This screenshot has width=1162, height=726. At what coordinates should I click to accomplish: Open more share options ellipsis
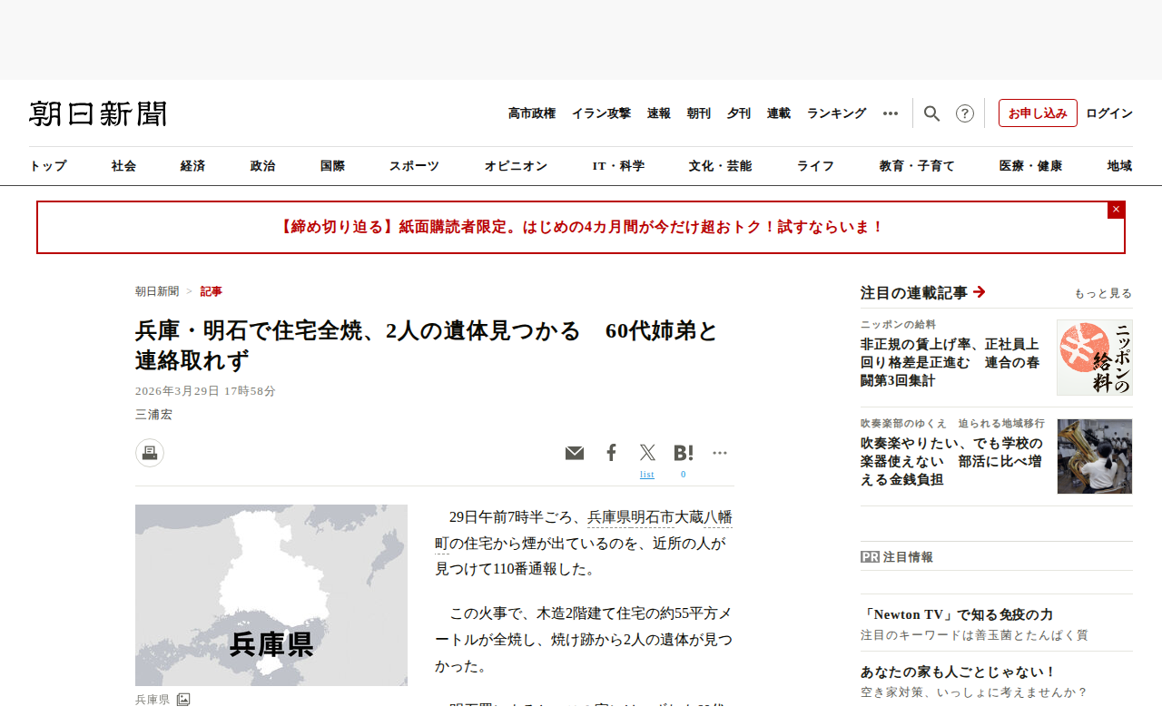pos(720,452)
